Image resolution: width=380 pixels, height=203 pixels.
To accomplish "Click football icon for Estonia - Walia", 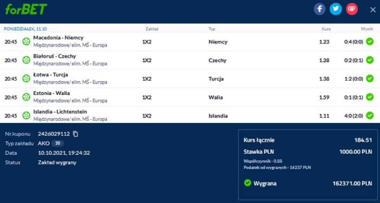I will coord(26,97).
